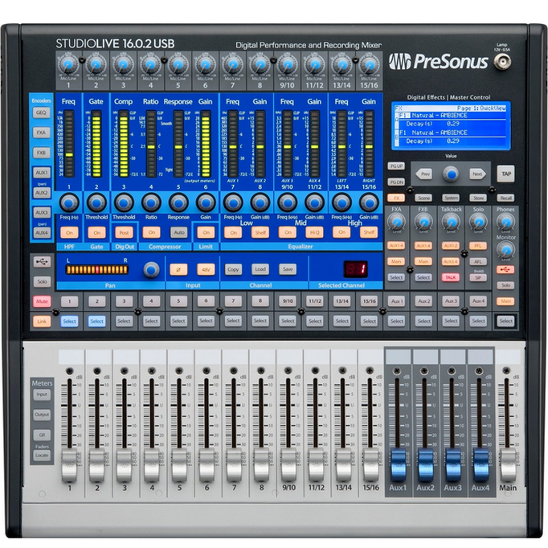Screen dimensions: 548x548
Task: Click the Talkback Level knob
Action: (451, 222)
